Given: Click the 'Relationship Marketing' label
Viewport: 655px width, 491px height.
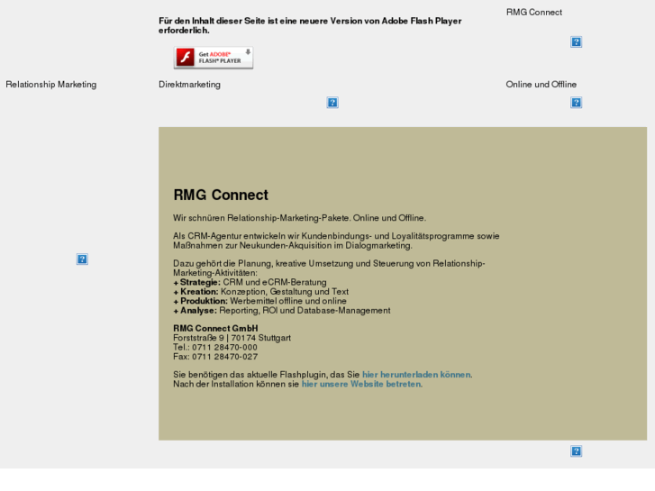Looking at the screenshot, I should pos(51,85).
